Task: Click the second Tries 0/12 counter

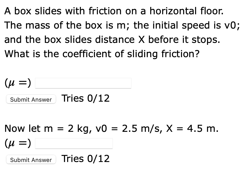Action: (85, 159)
